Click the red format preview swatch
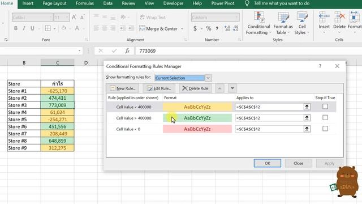Image resolution: width=362 pixels, height=204 pixels. coord(197,129)
